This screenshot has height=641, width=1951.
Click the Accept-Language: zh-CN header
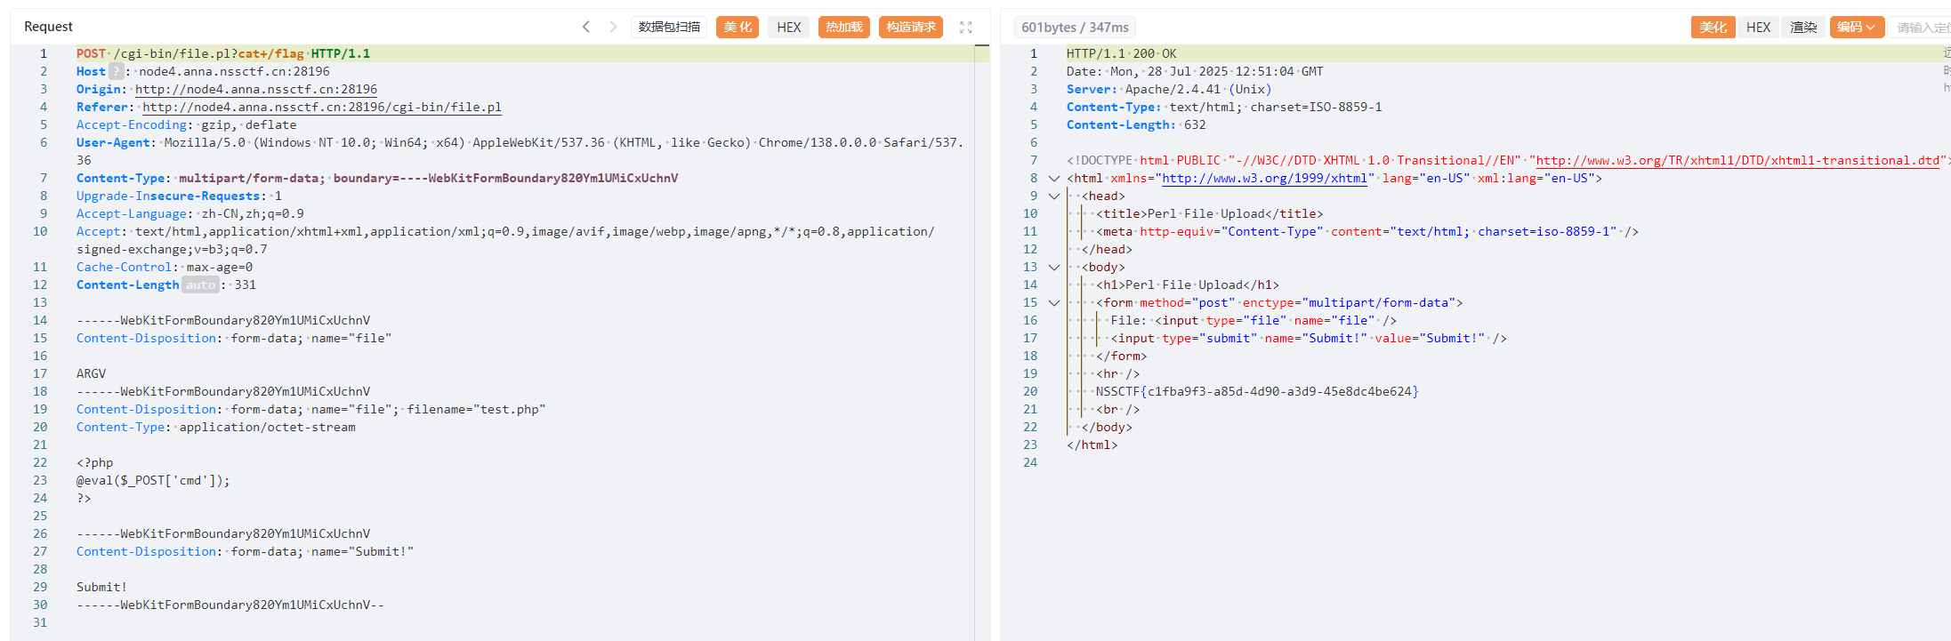[190, 213]
